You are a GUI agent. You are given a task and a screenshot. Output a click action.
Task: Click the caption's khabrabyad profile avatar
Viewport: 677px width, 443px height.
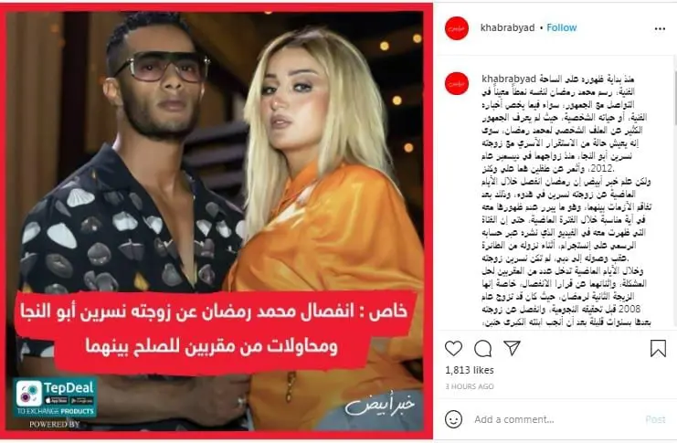click(x=457, y=83)
